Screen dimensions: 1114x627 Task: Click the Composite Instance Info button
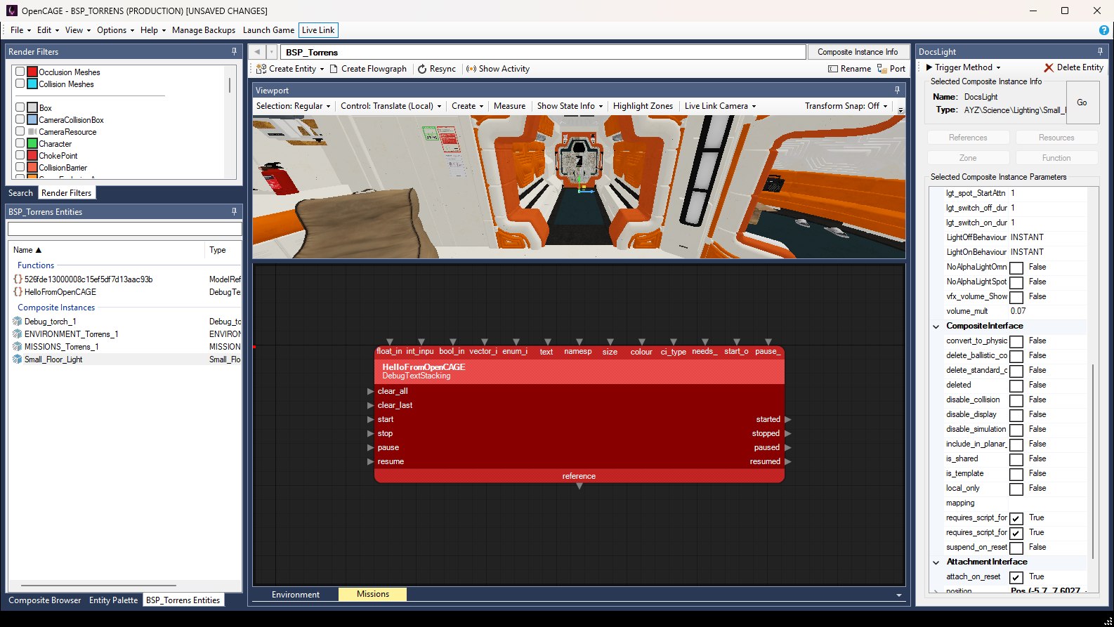coord(858,52)
